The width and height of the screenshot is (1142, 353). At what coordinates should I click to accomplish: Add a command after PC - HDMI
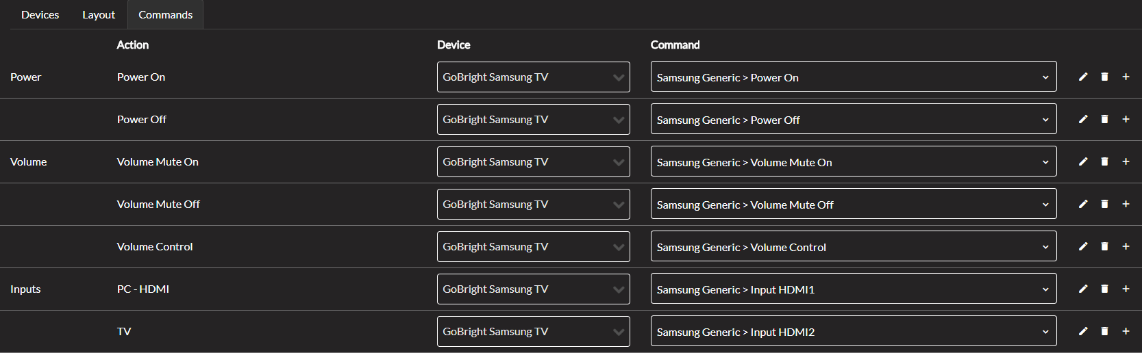pyautogui.click(x=1126, y=289)
